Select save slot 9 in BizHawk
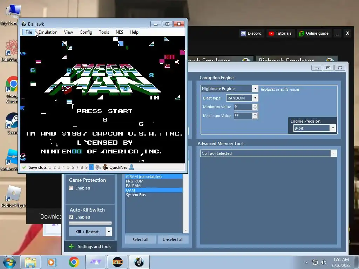The image size is (359, 269). [86, 167]
